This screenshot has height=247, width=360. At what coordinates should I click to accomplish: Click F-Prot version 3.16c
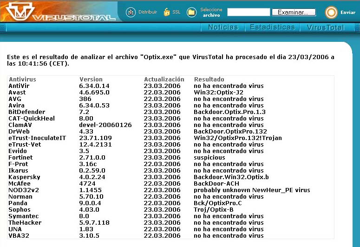coord(88,164)
